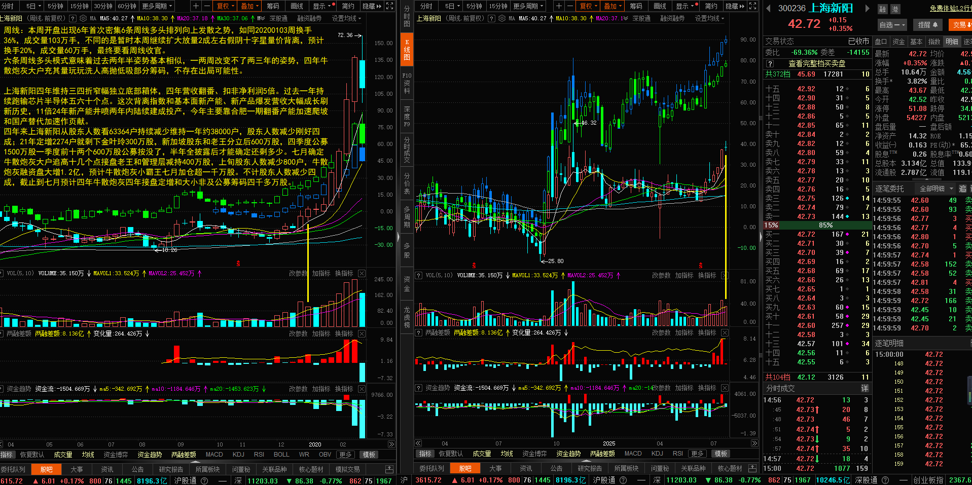Open the 更多周期 dropdown in the left chart
Viewport: 972px width, 485px height.
157,6
